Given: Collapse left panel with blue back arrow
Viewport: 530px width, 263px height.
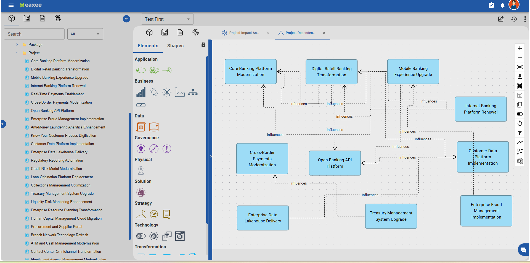Looking at the screenshot, I should tap(126, 19).
